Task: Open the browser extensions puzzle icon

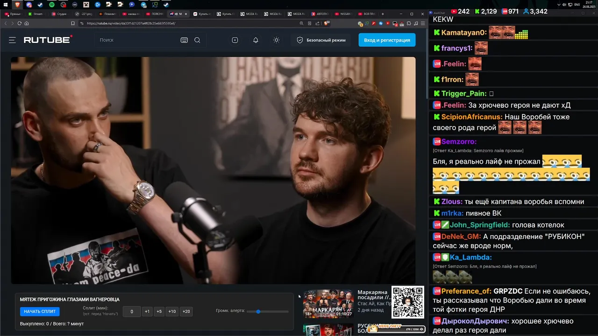Action: pos(409,23)
